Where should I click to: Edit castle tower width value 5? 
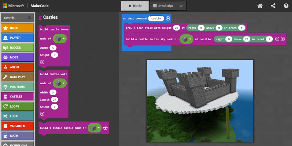[x=53, y=48]
